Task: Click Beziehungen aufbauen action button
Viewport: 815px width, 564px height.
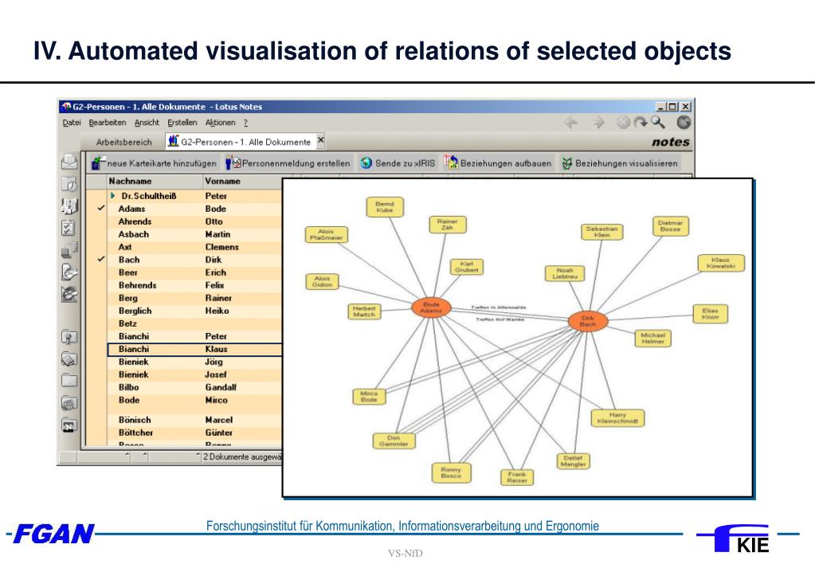Action: click(498, 163)
